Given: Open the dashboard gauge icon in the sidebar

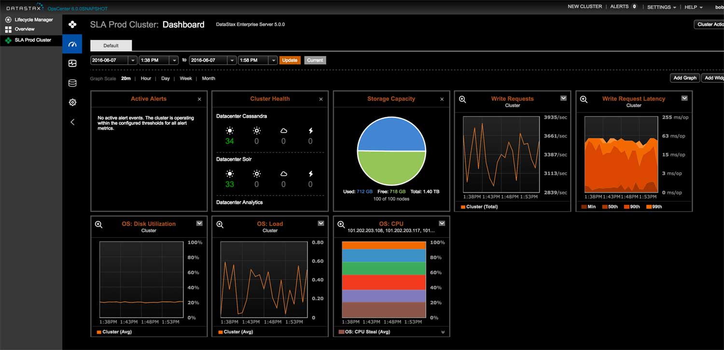Looking at the screenshot, I should tap(72, 44).
